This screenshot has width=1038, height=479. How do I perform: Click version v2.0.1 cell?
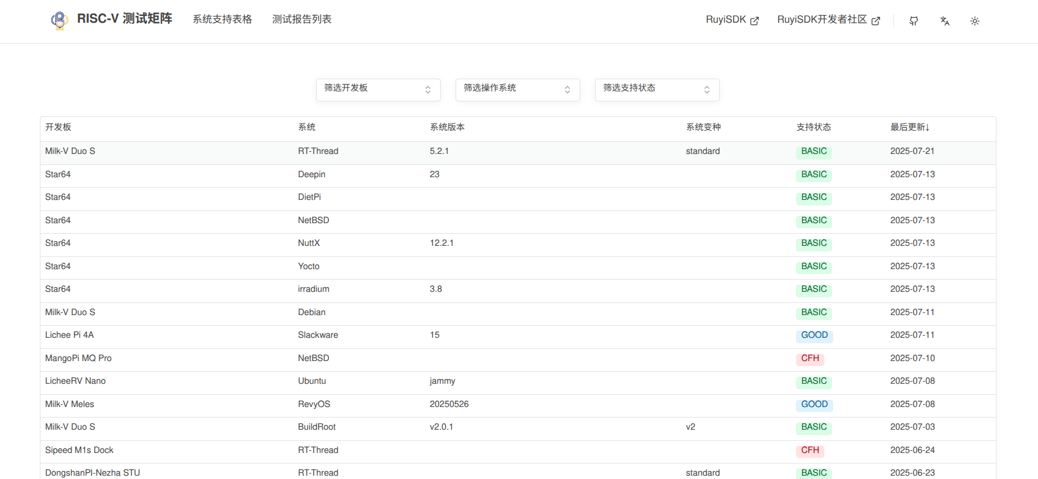[441, 427]
